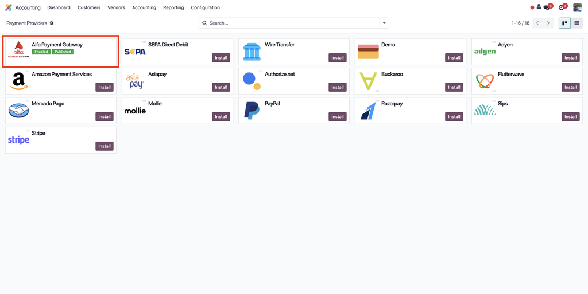Install Amazon Payment Services
The image size is (588, 294).
click(x=105, y=87)
